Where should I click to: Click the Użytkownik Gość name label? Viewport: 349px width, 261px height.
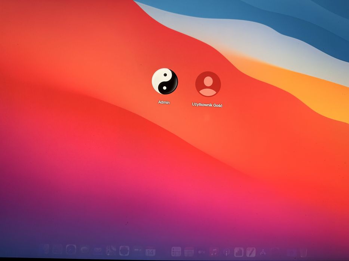pyautogui.click(x=207, y=105)
